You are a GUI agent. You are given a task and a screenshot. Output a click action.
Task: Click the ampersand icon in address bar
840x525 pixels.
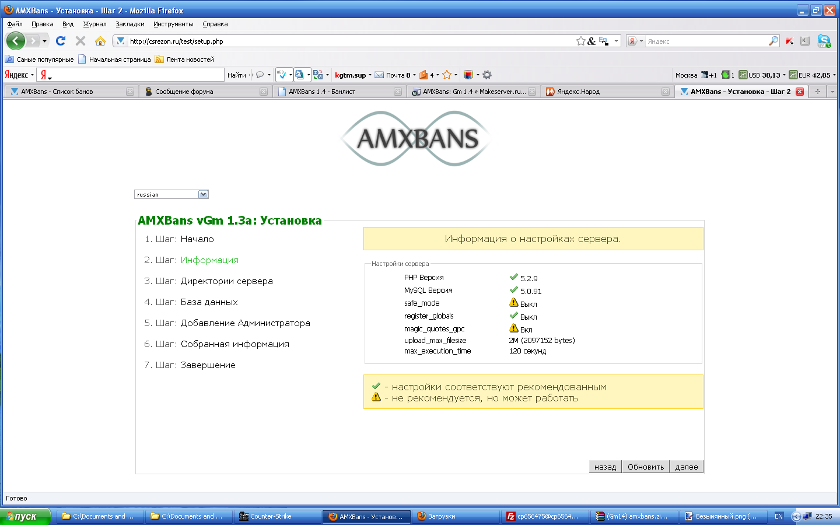591,41
